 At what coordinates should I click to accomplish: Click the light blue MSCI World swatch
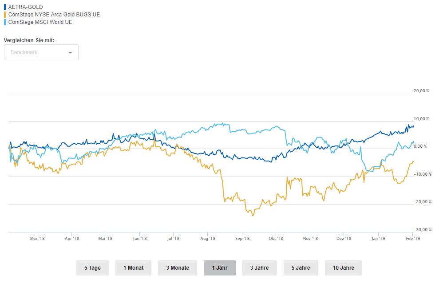tap(5, 22)
